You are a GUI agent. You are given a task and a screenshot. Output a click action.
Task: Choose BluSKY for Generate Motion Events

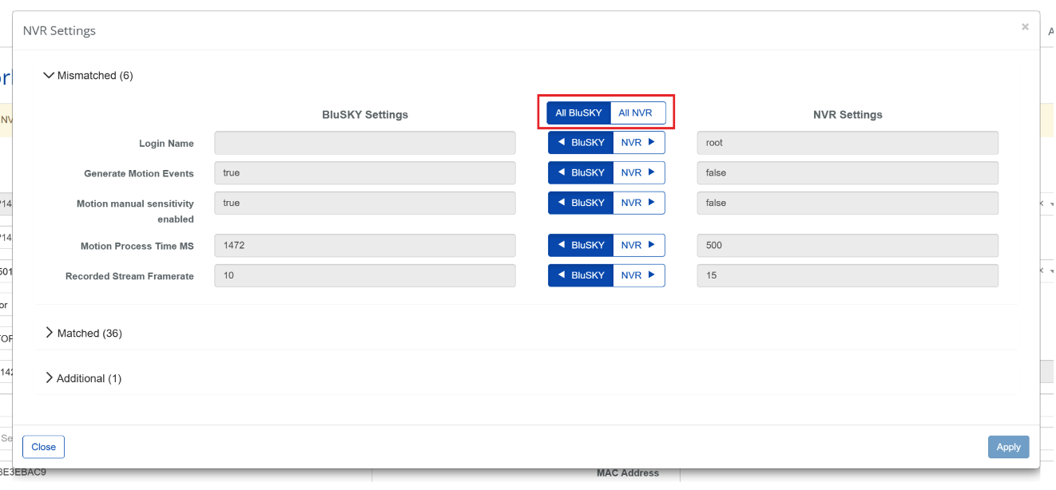click(581, 173)
